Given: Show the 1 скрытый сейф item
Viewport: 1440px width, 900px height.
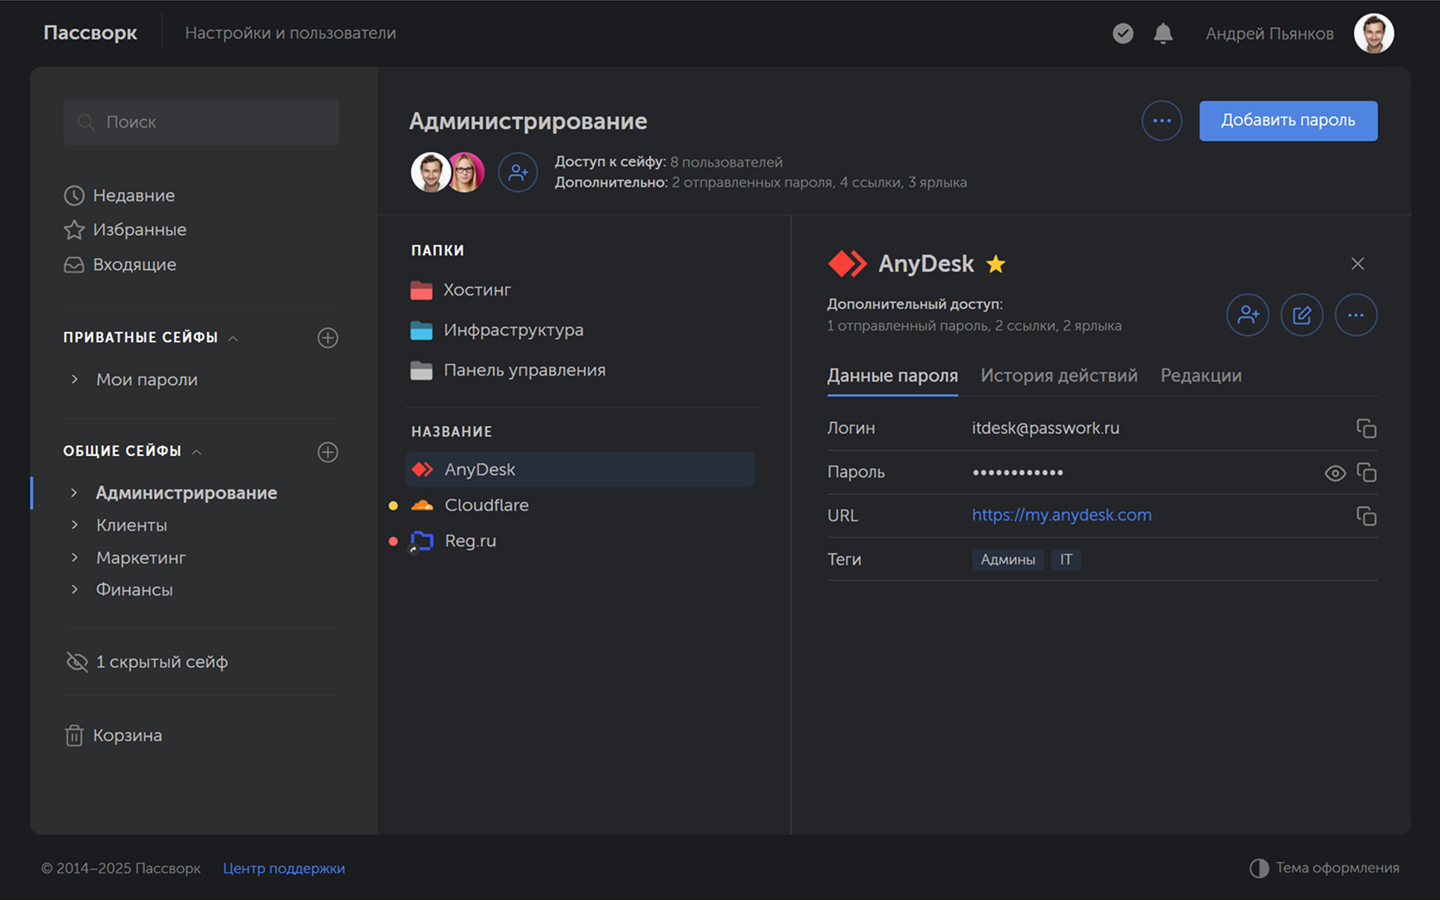Looking at the screenshot, I should coord(148,661).
